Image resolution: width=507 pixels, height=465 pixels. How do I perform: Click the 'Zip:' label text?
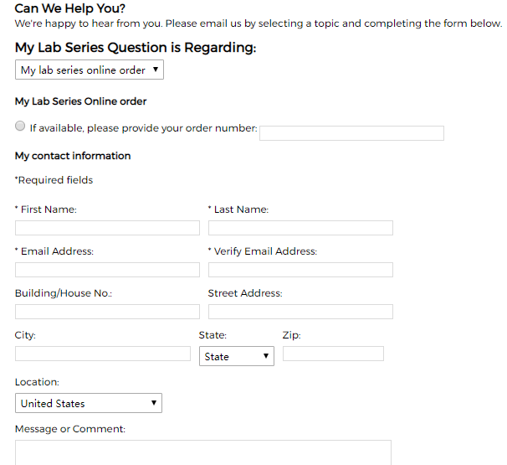[x=292, y=335]
